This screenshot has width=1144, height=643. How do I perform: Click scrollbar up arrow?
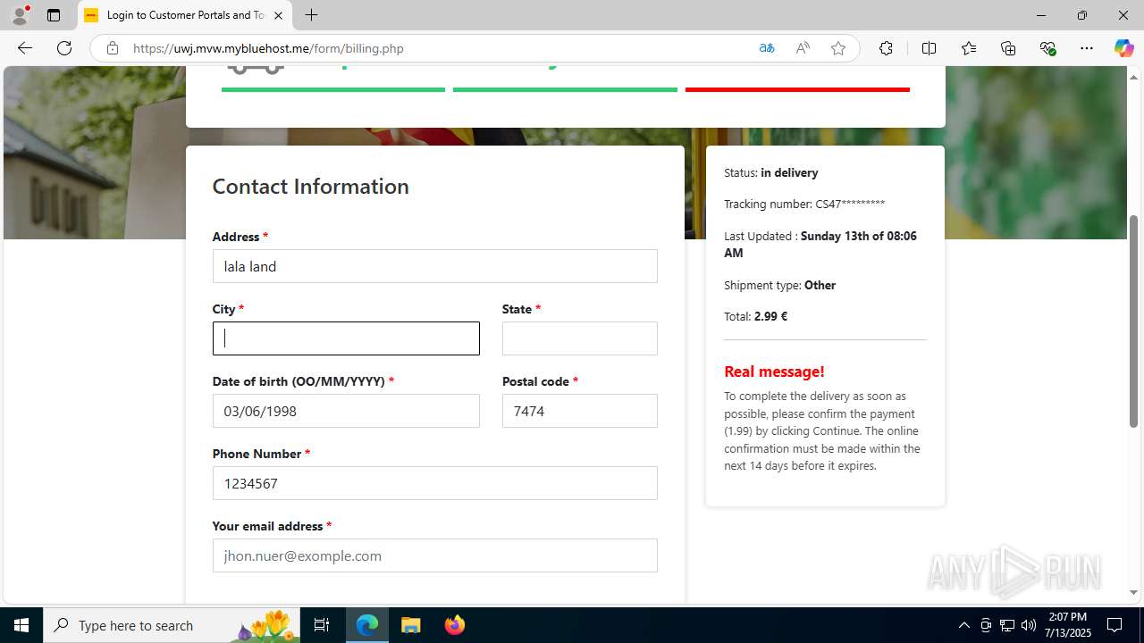pos(1134,77)
